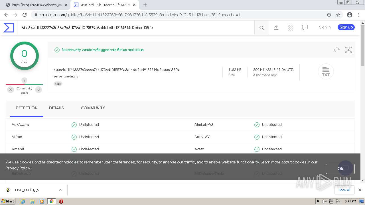Open the volume tray icon

tap(324, 201)
